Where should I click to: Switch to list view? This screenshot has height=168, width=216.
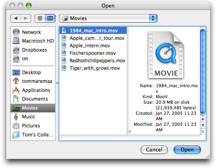pyautogui.click(x=40, y=18)
